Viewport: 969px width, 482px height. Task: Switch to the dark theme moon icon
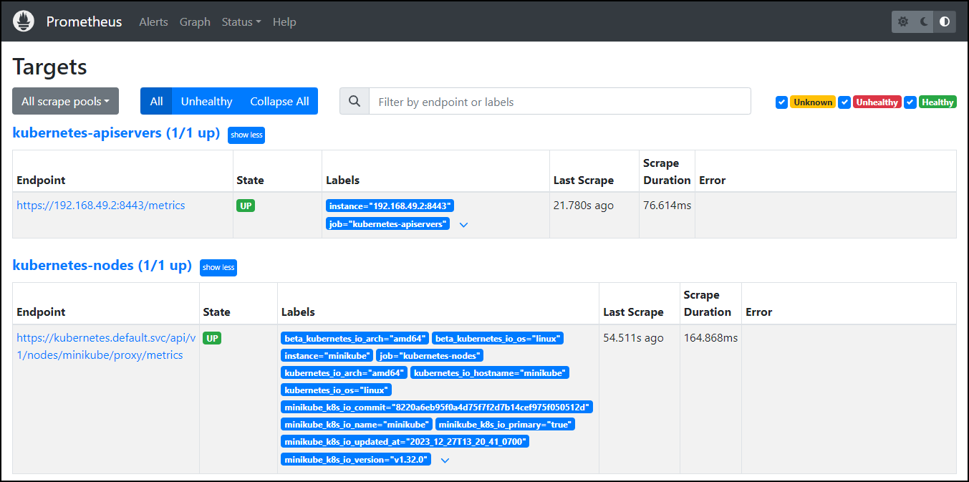point(924,21)
